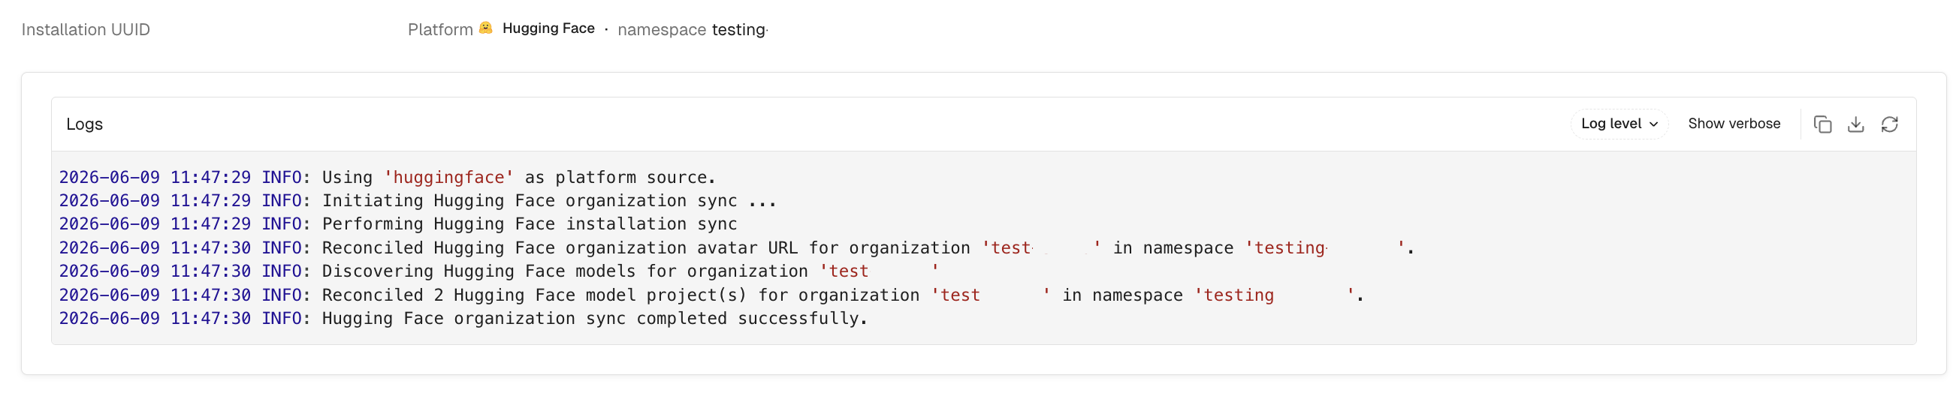Click the Logs panel heading

tap(84, 124)
